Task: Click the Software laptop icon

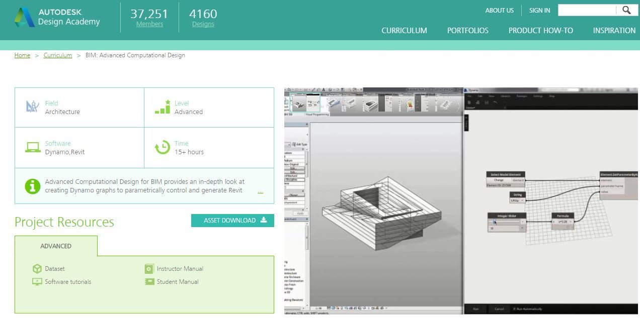Action: 33,147
